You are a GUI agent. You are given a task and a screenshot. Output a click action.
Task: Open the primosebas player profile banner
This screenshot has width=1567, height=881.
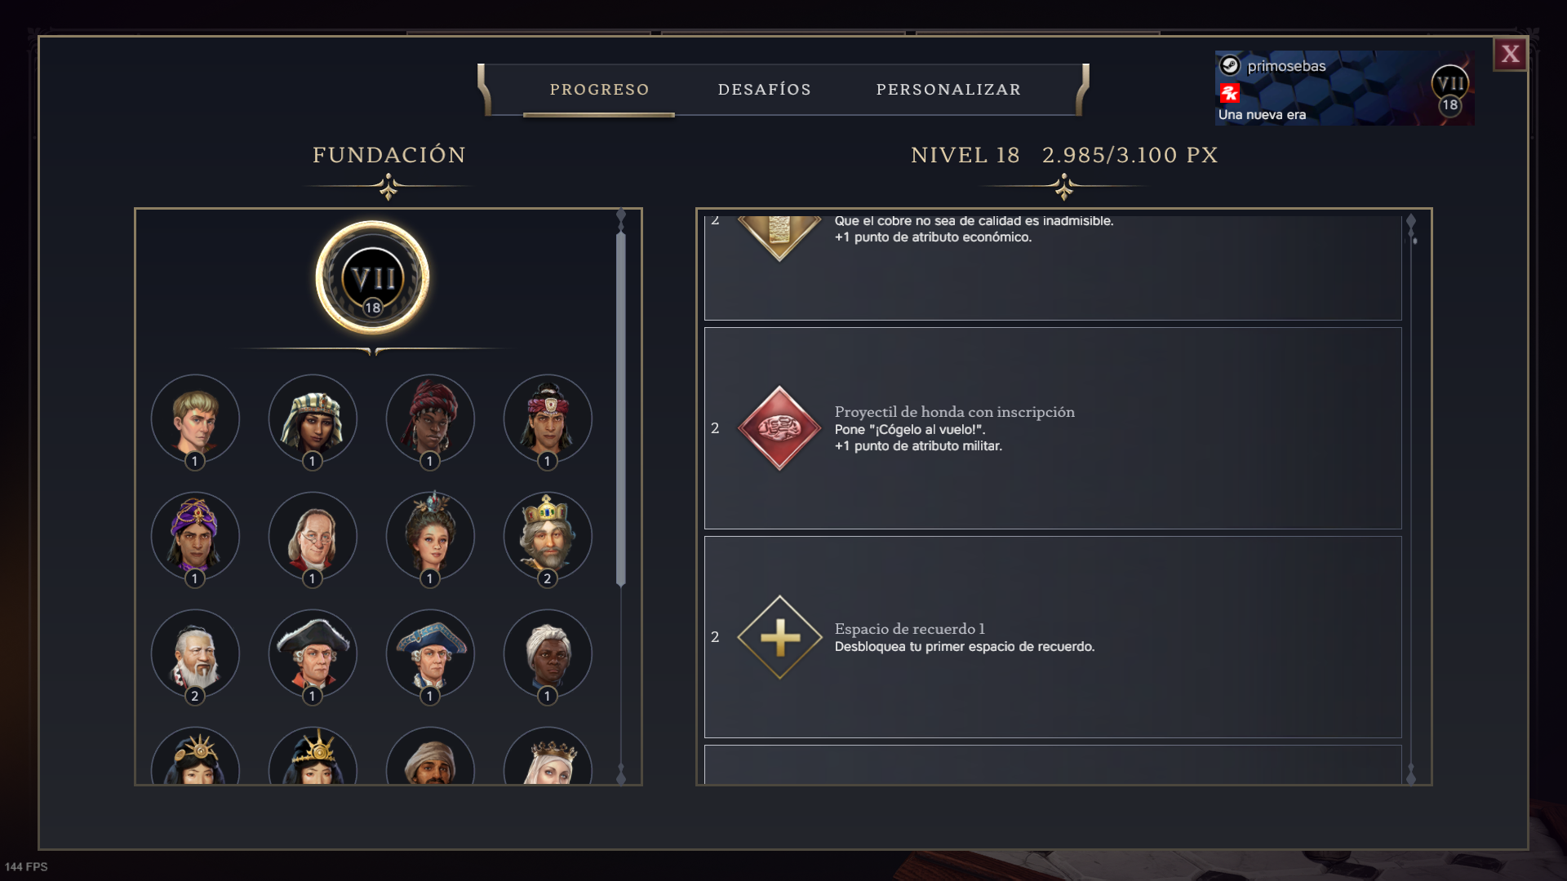point(1344,88)
